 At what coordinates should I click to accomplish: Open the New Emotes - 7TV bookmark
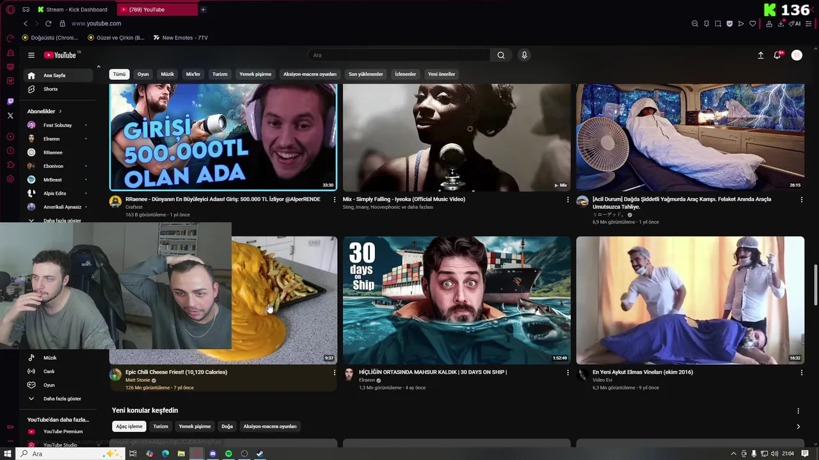click(x=180, y=38)
